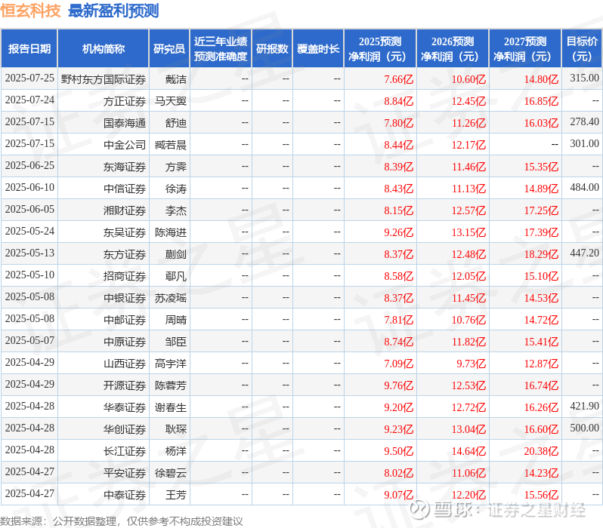Click the 2025-05-07 date cell
603x528 pixels.
pyautogui.click(x=29, y=341)
